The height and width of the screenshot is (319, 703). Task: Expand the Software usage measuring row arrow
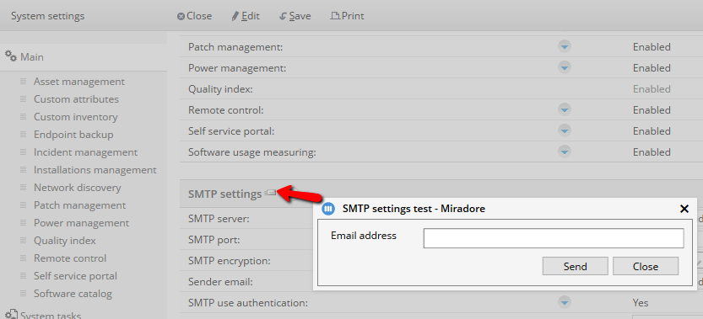coord(565,152)
